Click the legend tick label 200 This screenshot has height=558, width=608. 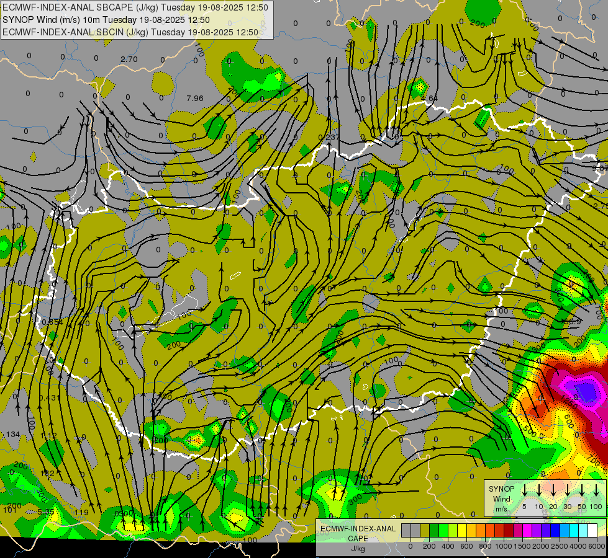[429, 546]
